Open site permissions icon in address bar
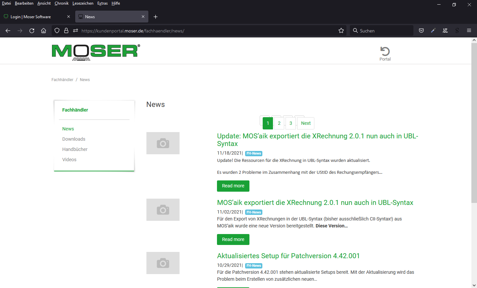 click(76, 31)
